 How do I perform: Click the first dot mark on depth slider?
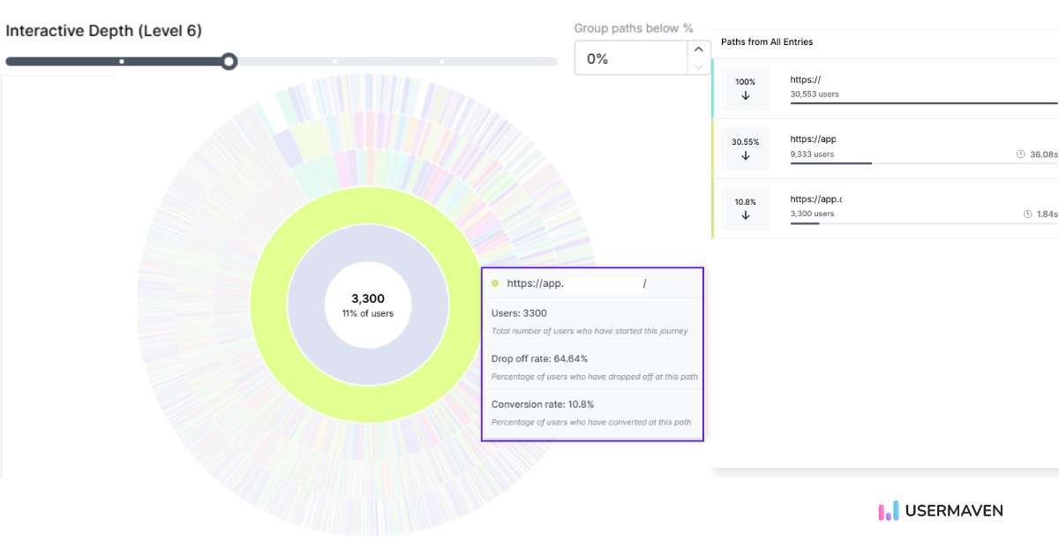tap(122, 62)
